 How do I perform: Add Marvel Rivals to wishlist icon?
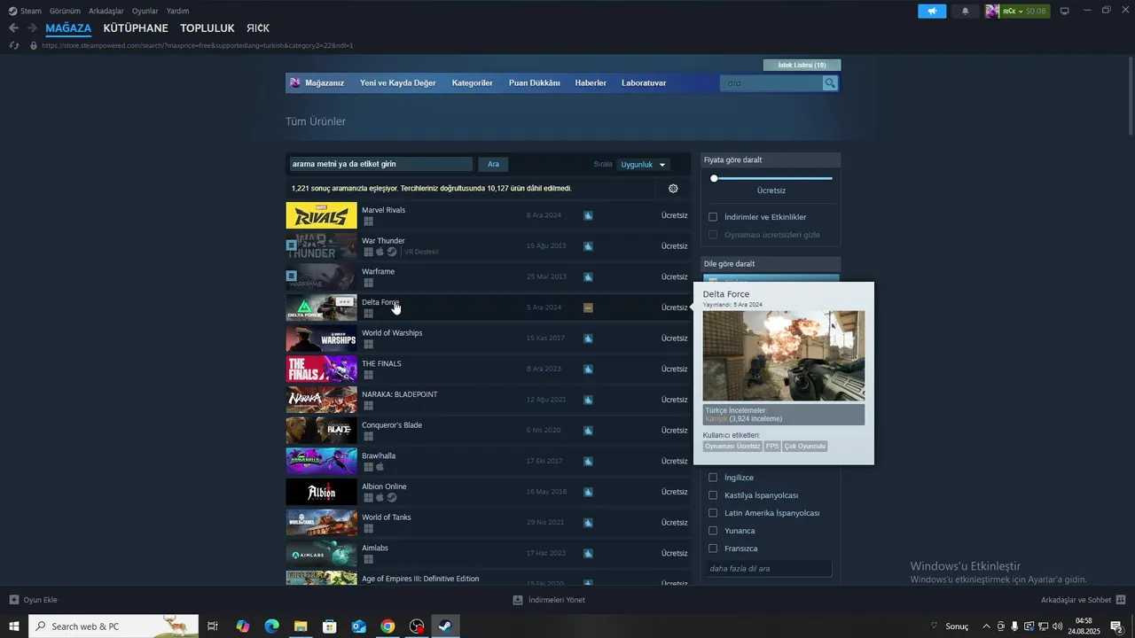[x=588, y=215]
